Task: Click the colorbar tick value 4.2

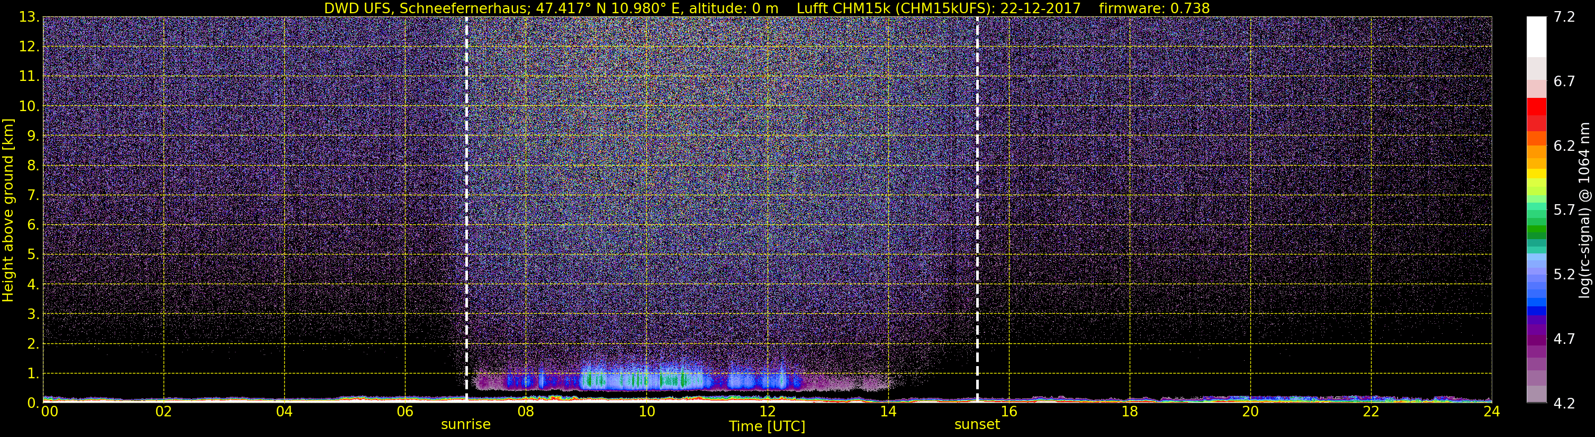Action: click(1564, 404)
